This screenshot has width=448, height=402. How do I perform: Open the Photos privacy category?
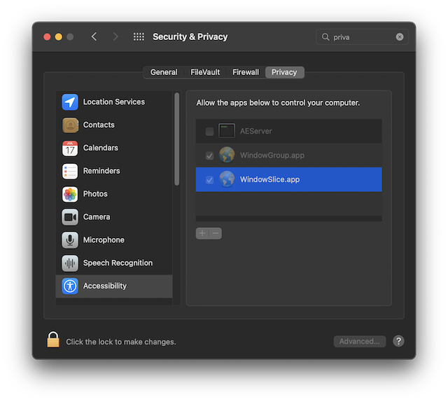click(x=95, y=194)
